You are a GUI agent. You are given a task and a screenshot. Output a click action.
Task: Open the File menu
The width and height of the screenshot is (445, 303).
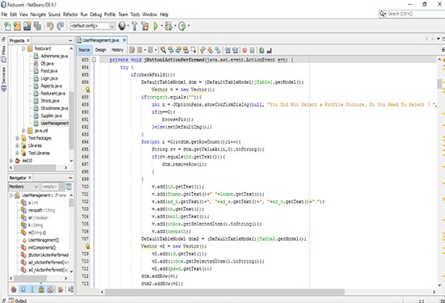[4, 15]
